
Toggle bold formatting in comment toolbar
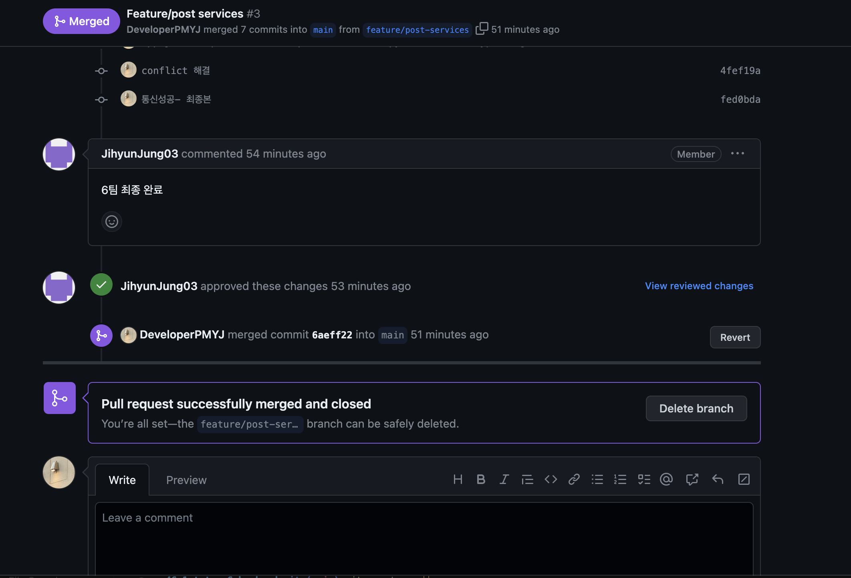tap(481, 479)
